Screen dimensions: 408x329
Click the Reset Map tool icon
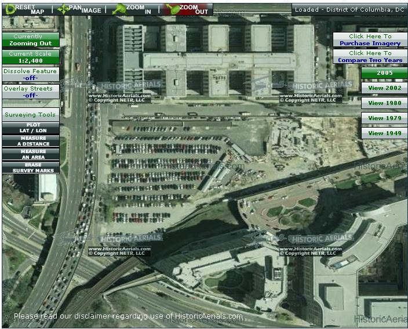coord(10,9)
